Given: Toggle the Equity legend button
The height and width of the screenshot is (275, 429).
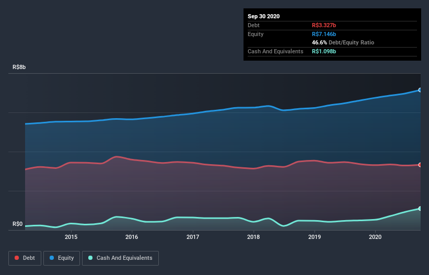Looking at the screenshot, I should coord(62,258).
